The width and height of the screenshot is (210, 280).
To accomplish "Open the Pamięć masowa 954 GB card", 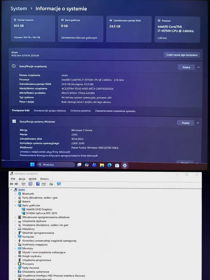I will (x=33, y=28).
